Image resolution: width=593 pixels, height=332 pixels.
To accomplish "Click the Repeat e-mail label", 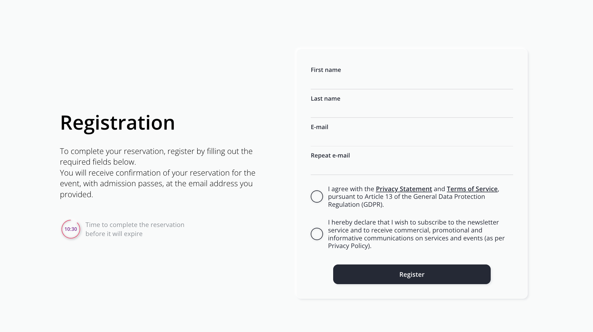I will point(330,155).
